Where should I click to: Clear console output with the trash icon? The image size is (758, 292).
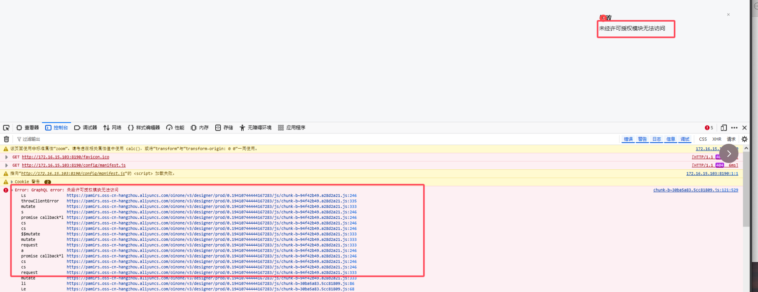[x=6, y=139]
